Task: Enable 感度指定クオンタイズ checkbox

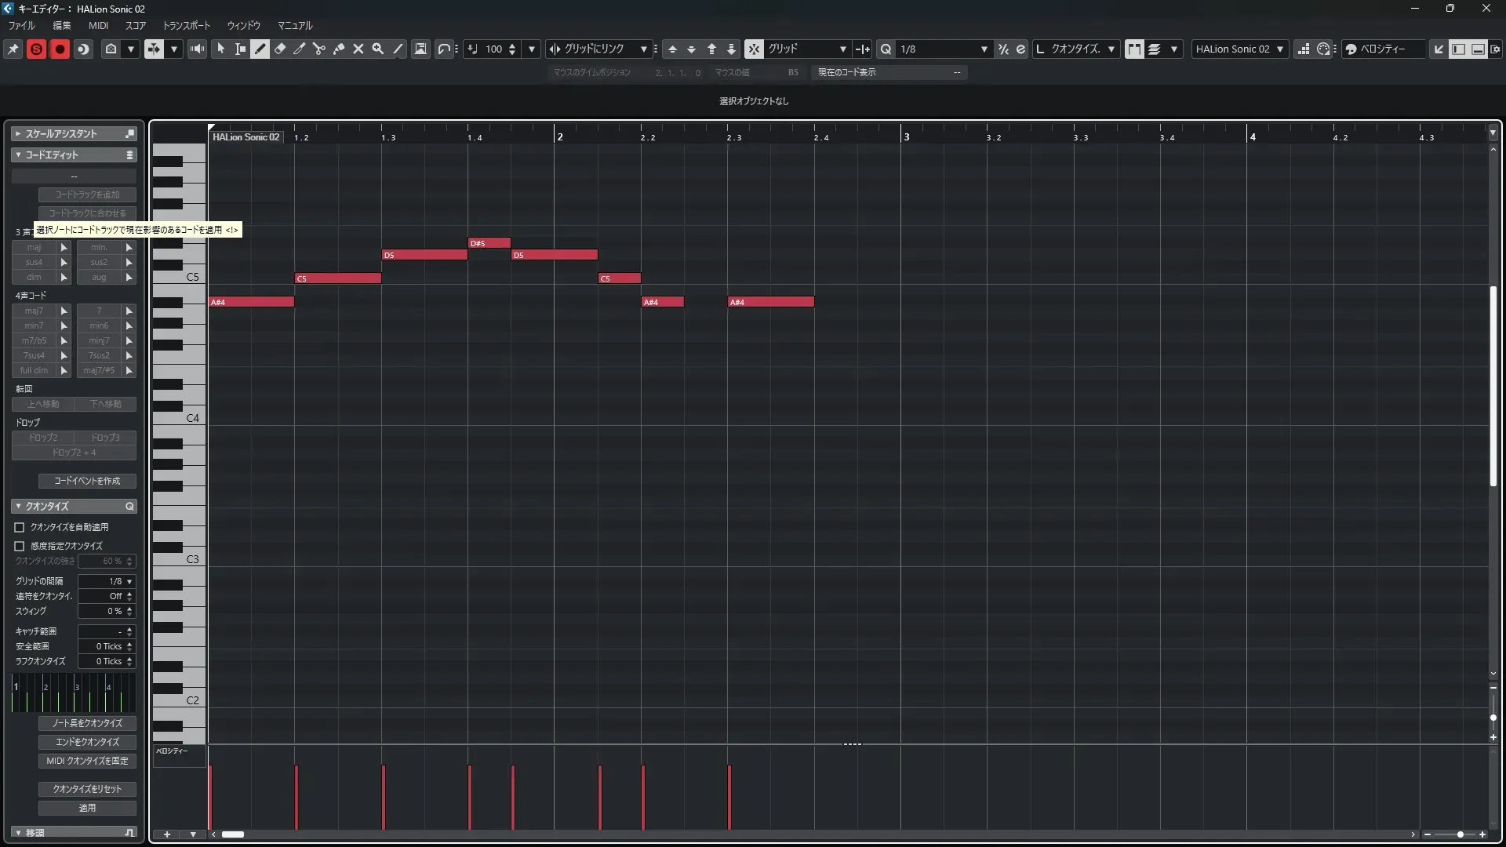Action: [20, 546]
